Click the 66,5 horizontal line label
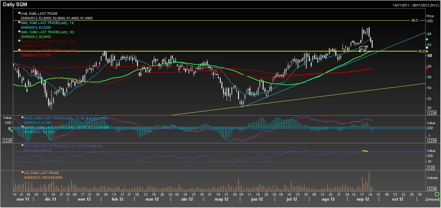This screenshot has height=208, width=441. pyautogui.click(x=415, y=20)
